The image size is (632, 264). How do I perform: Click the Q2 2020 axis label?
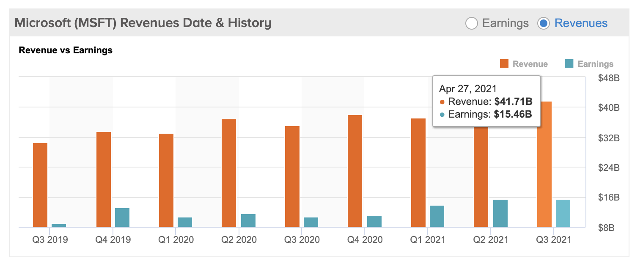(x=239, y=239)
